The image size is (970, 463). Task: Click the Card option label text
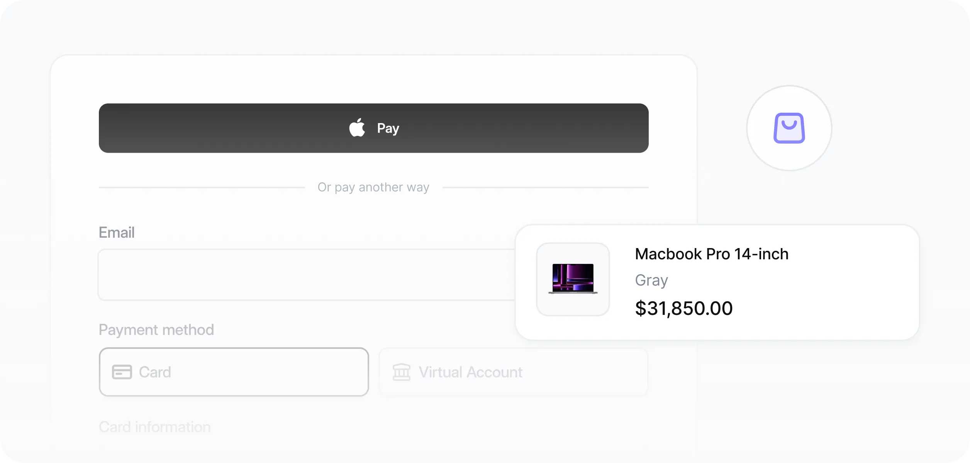point(155,372)
